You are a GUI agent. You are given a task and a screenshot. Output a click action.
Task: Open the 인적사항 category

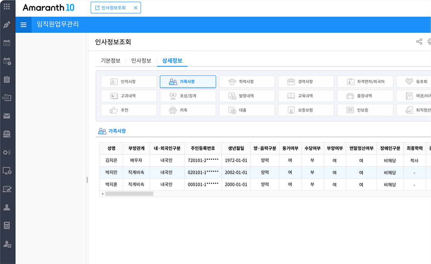[129, 81]
